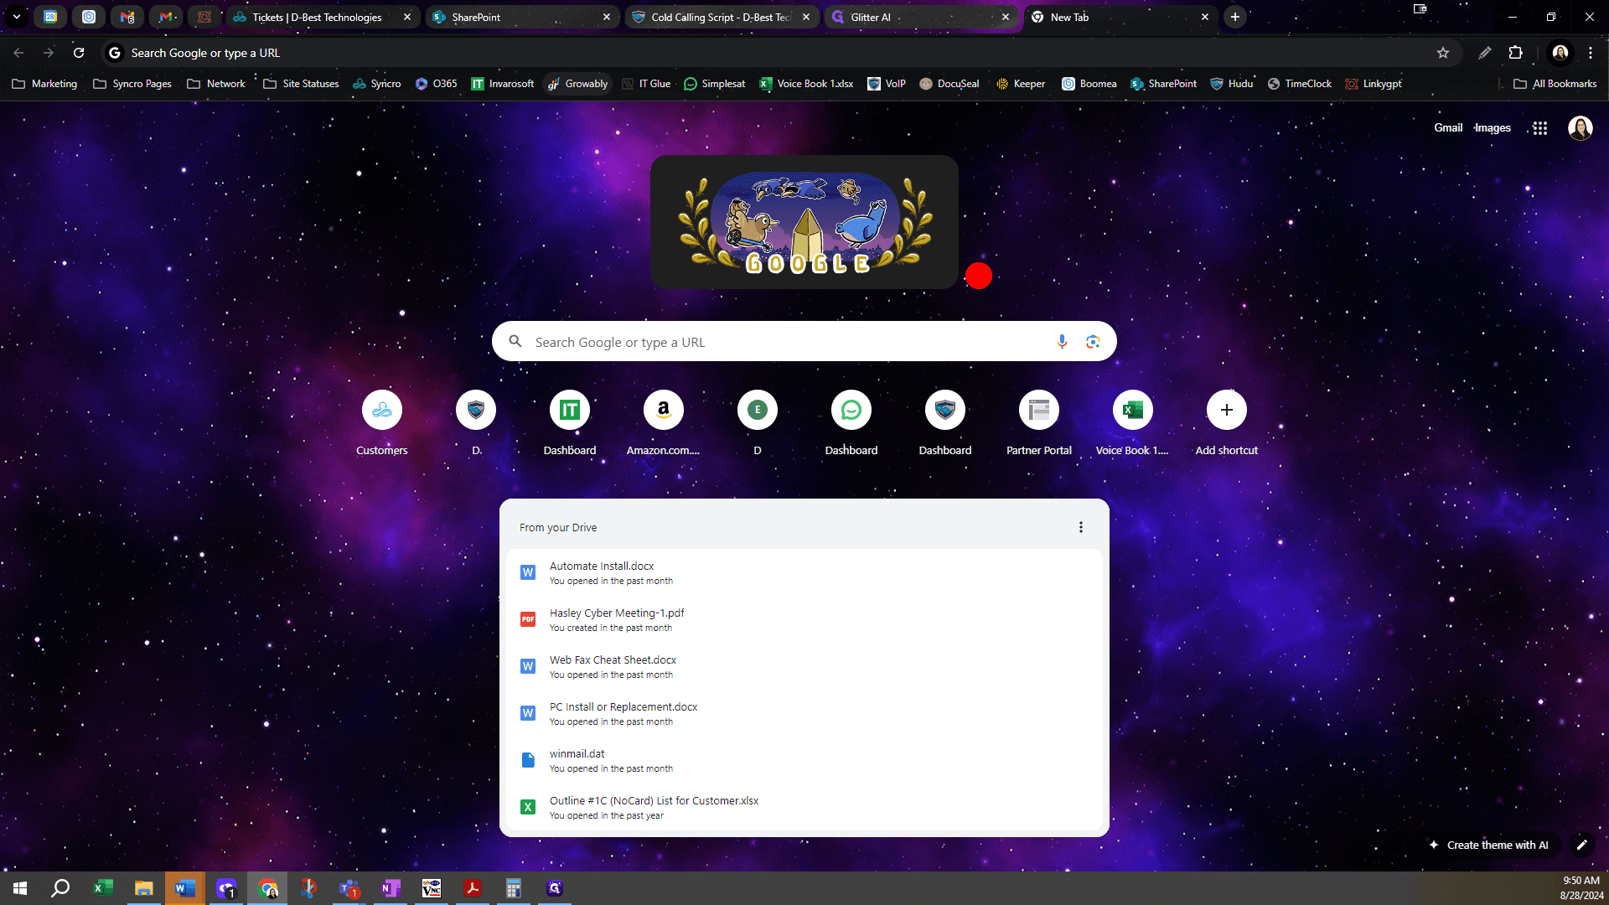This screenshot has height=905, width=1609.
Task: Open the Invarosoft bookmark
Action: [503, 84]
